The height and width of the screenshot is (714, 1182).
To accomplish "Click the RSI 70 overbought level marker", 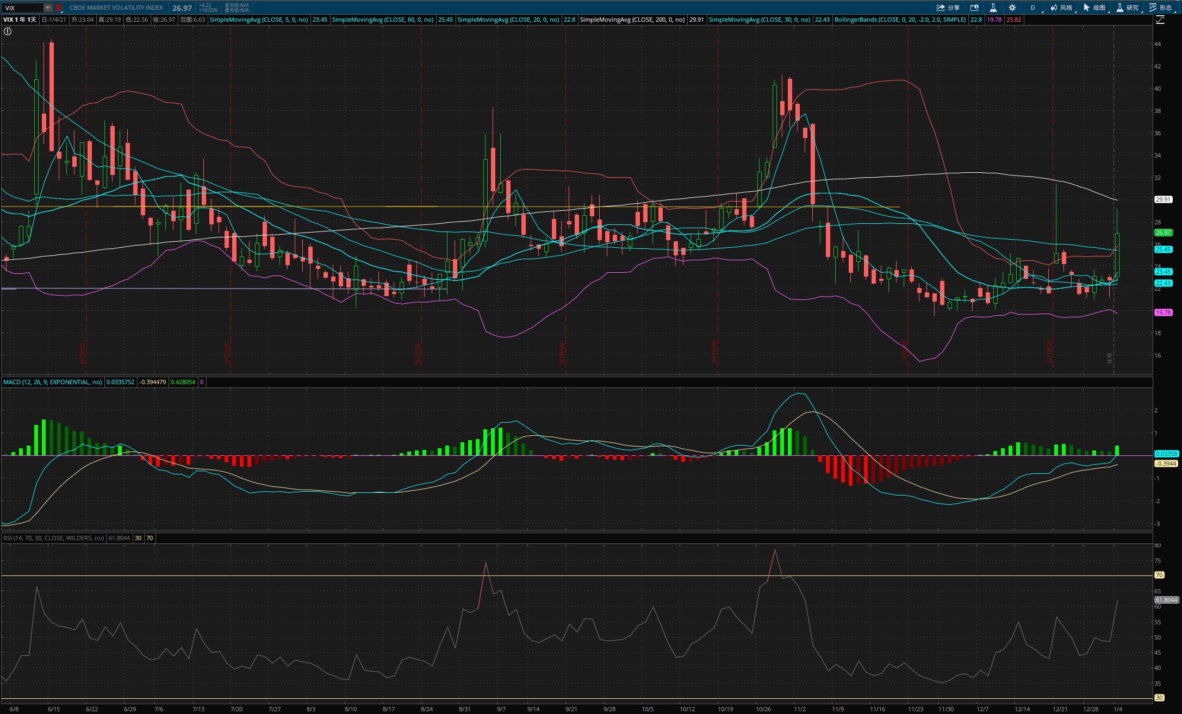I will click(x=1159, y=575).
